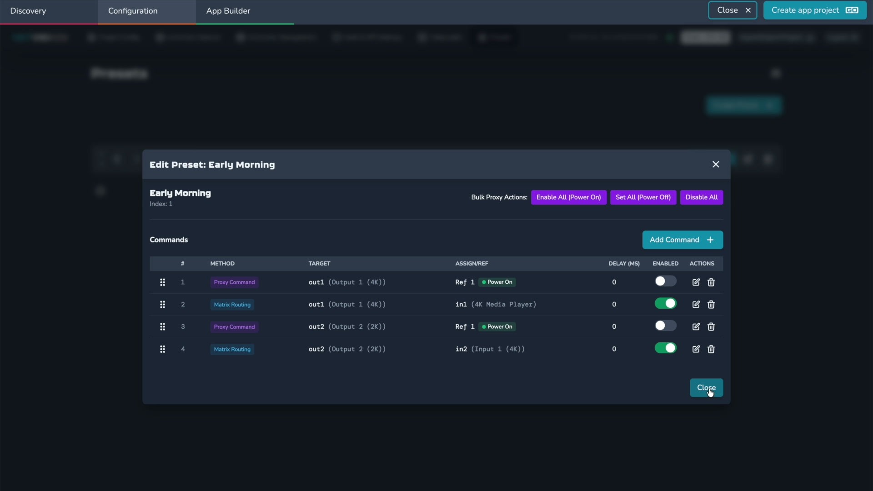Select Proxy Command badge in row 3
This screenshot has width=873, height=491.
(234, 327)
